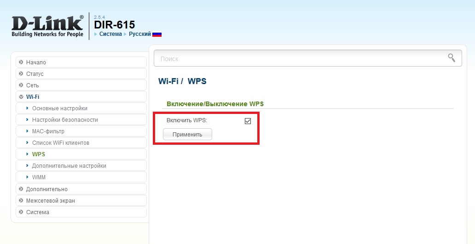475x244 pixels.
Task: Go to Дополнительные настройки under Wi-Fi
Action: click(x=69, y=166)
